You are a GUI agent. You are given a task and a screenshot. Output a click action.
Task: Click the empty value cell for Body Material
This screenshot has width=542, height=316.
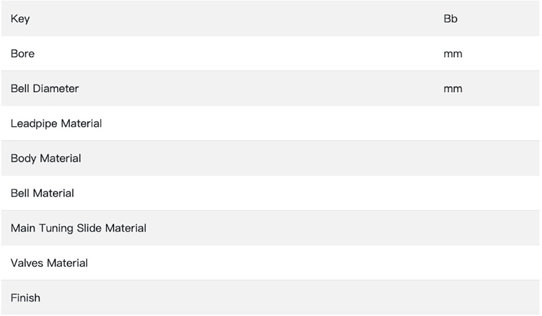453,158
